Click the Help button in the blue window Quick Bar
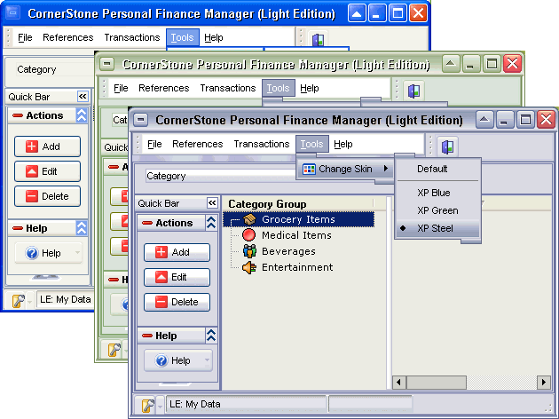559x419 pixels. coord(48,253)
